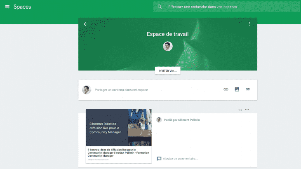Click the share link icon
This screenshot has height=169, width=301.
click(x=226, y=89)
